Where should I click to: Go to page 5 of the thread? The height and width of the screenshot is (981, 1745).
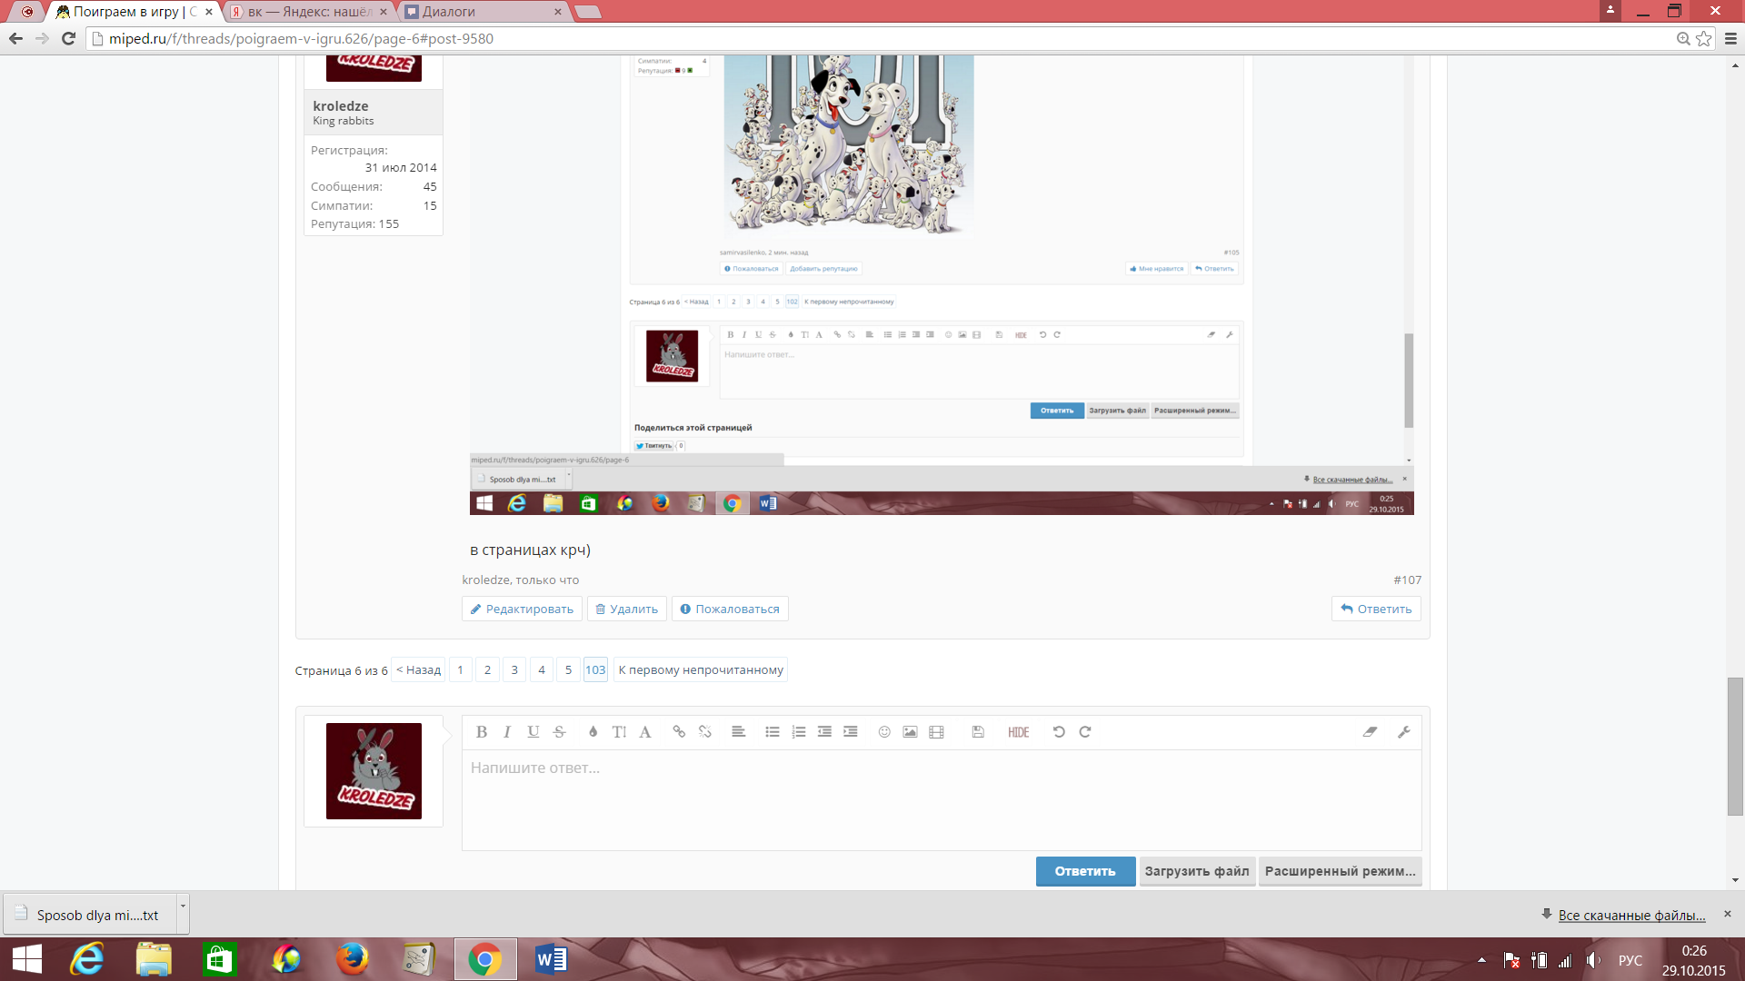(x=568, y=669)
